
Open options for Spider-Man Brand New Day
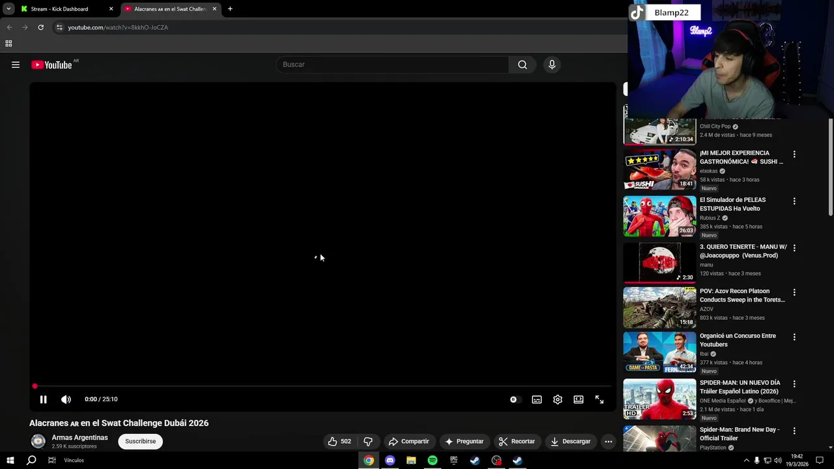[794, 431]
